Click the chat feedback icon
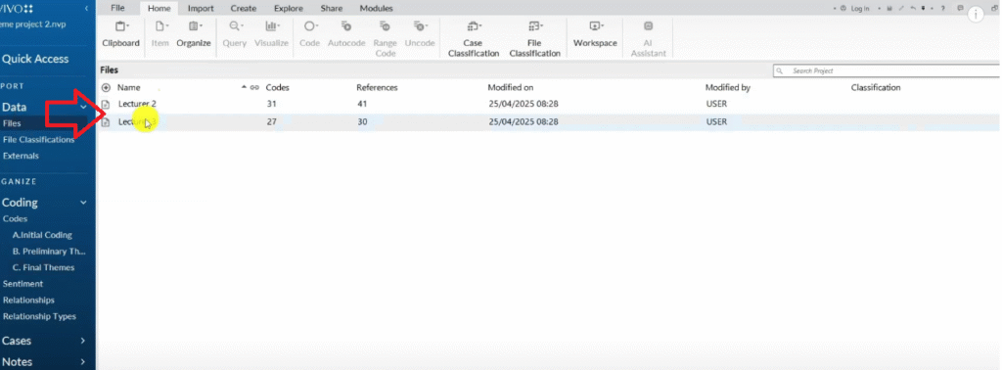The height and width of the screenshot is (370, 1002). coord(961,8)
